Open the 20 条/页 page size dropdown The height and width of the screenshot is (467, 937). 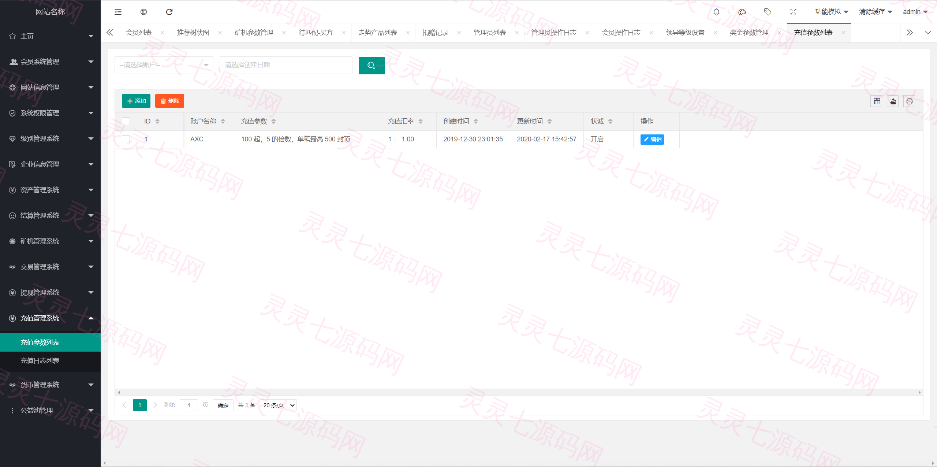(279, 405)
